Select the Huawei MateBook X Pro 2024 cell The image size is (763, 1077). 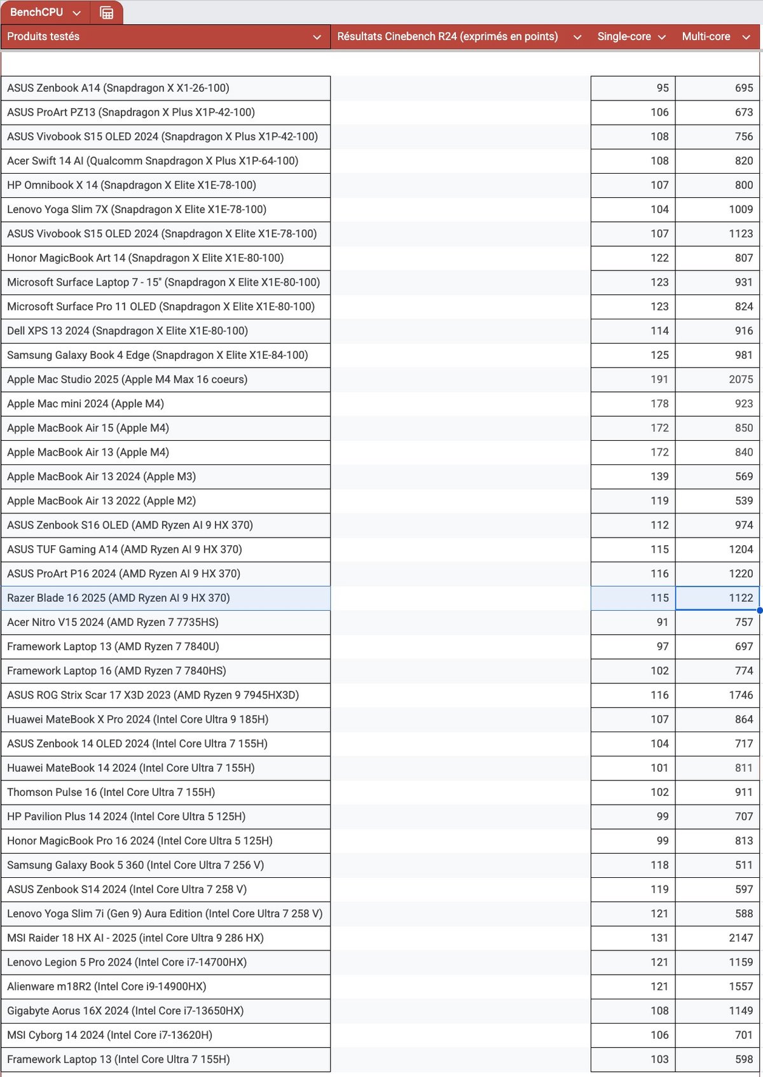pos(165,719)
